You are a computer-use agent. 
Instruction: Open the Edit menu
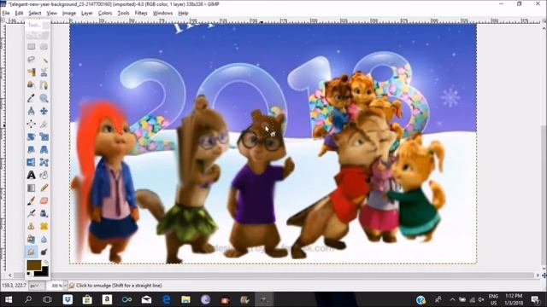coord(19,14)
